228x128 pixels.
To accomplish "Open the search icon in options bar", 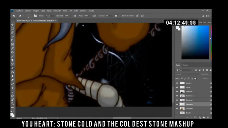I will 203,16.
